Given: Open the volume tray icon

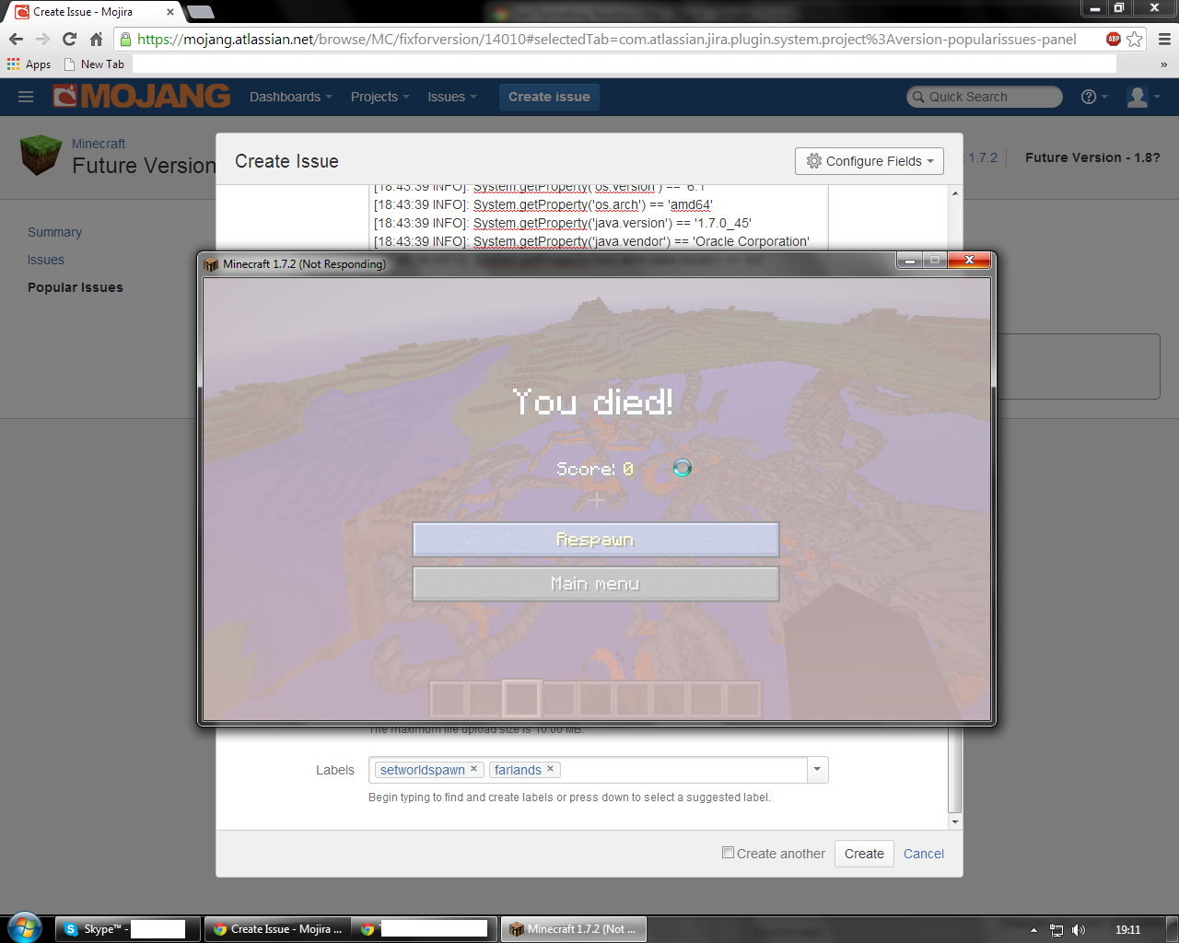Looking at the screenshot, I should tap(1079, 930).
